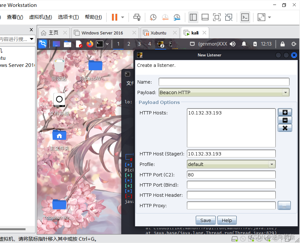Open the text editor panel icon
The height and width of the screenshot is (243, 300).
click(x=79, y=44)
